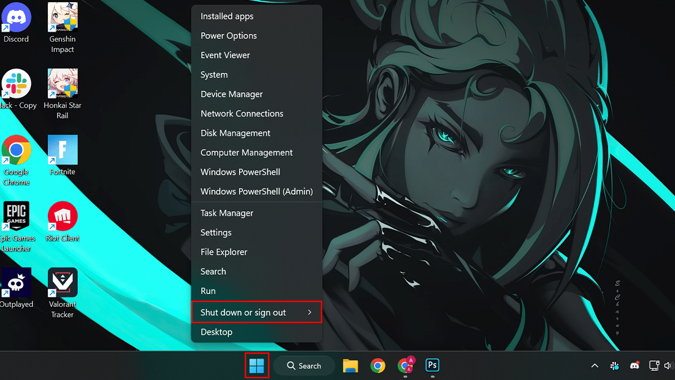Click the taskbar Search box
Viewport: 675px width, 380px height.
click(304, 365)
